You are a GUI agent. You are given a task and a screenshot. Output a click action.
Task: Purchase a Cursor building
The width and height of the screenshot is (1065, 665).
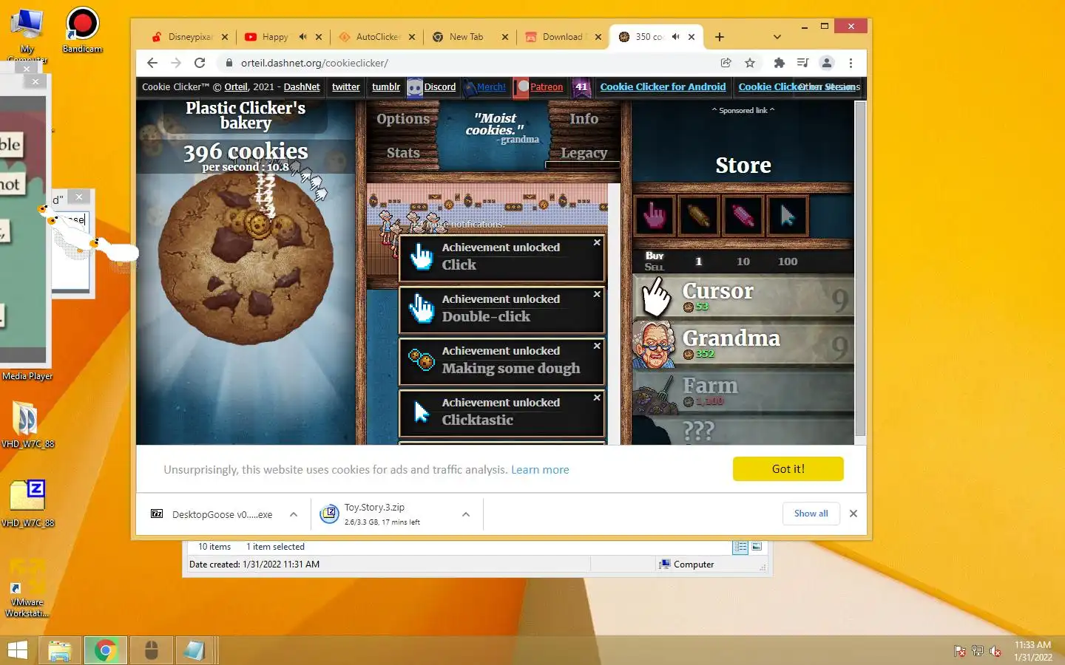tap(743, 297)
